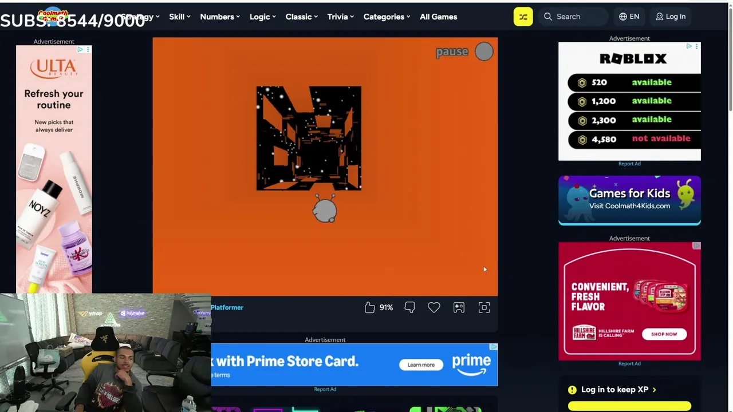Click the Coolmath Games logo
Viewport: 733px width, 412px height.
(53, 15)
